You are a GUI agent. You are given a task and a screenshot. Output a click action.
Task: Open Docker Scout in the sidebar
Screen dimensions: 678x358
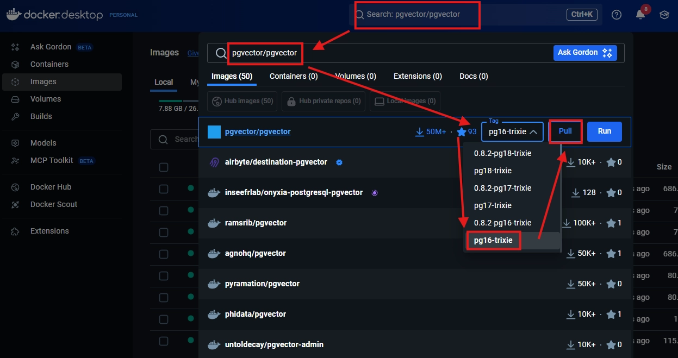61,204
